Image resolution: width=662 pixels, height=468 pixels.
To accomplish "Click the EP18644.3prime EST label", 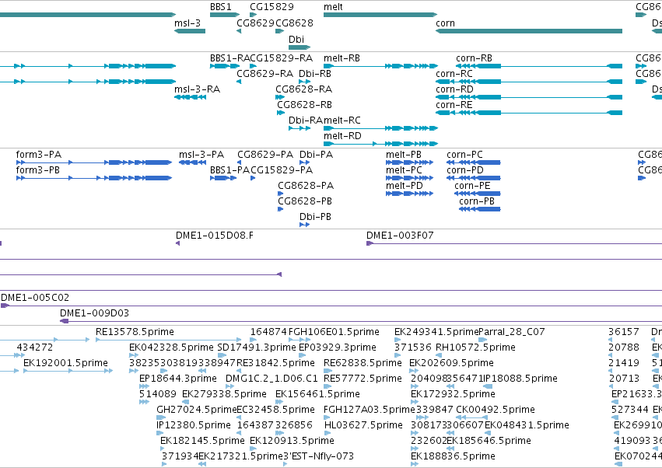I will (x=178, y=379).
